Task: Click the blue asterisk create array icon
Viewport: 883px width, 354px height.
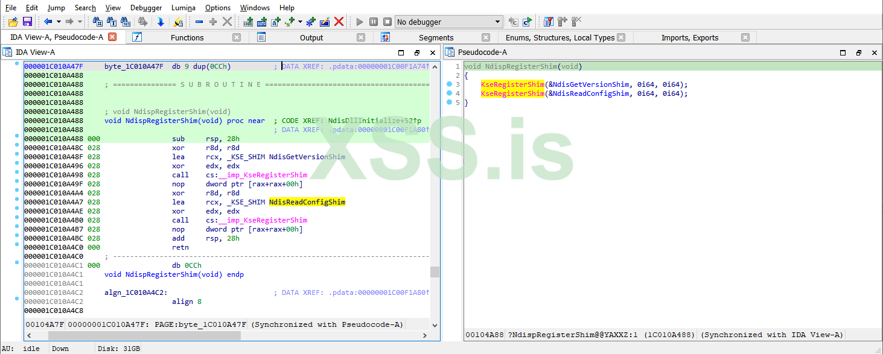Action: pyautogui.click(x=311, y=22)
